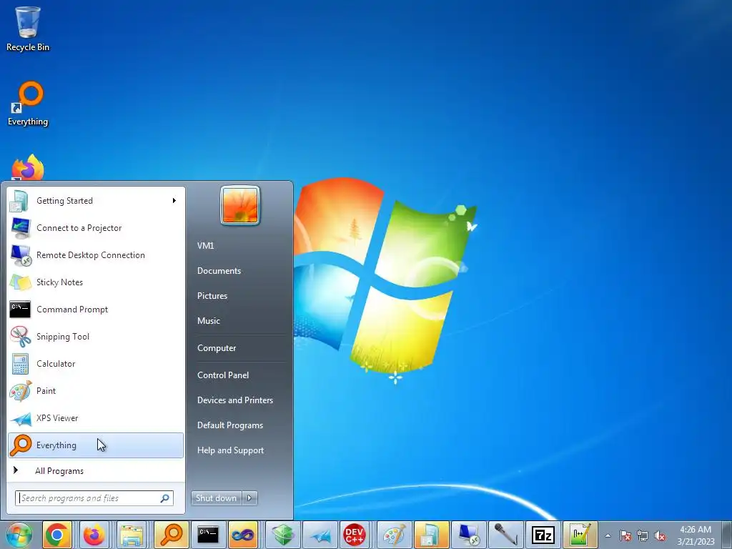Open XPS Viewer from taskbar
This screenshot has width=732, height=549.
pos(320,535)
